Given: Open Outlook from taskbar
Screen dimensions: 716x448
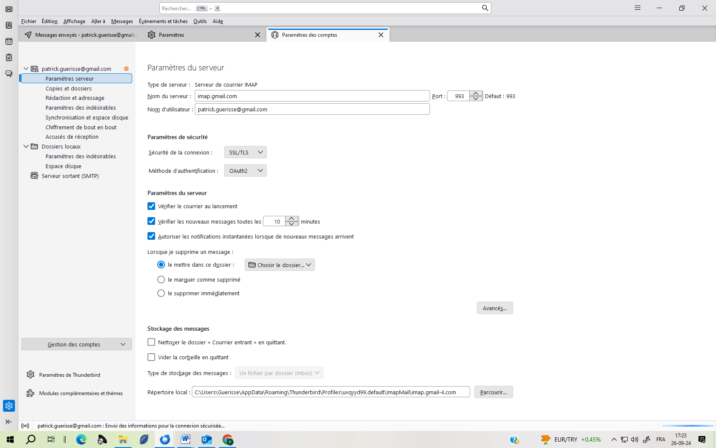Looking at the screenshot, I should [x=207, y=439].
